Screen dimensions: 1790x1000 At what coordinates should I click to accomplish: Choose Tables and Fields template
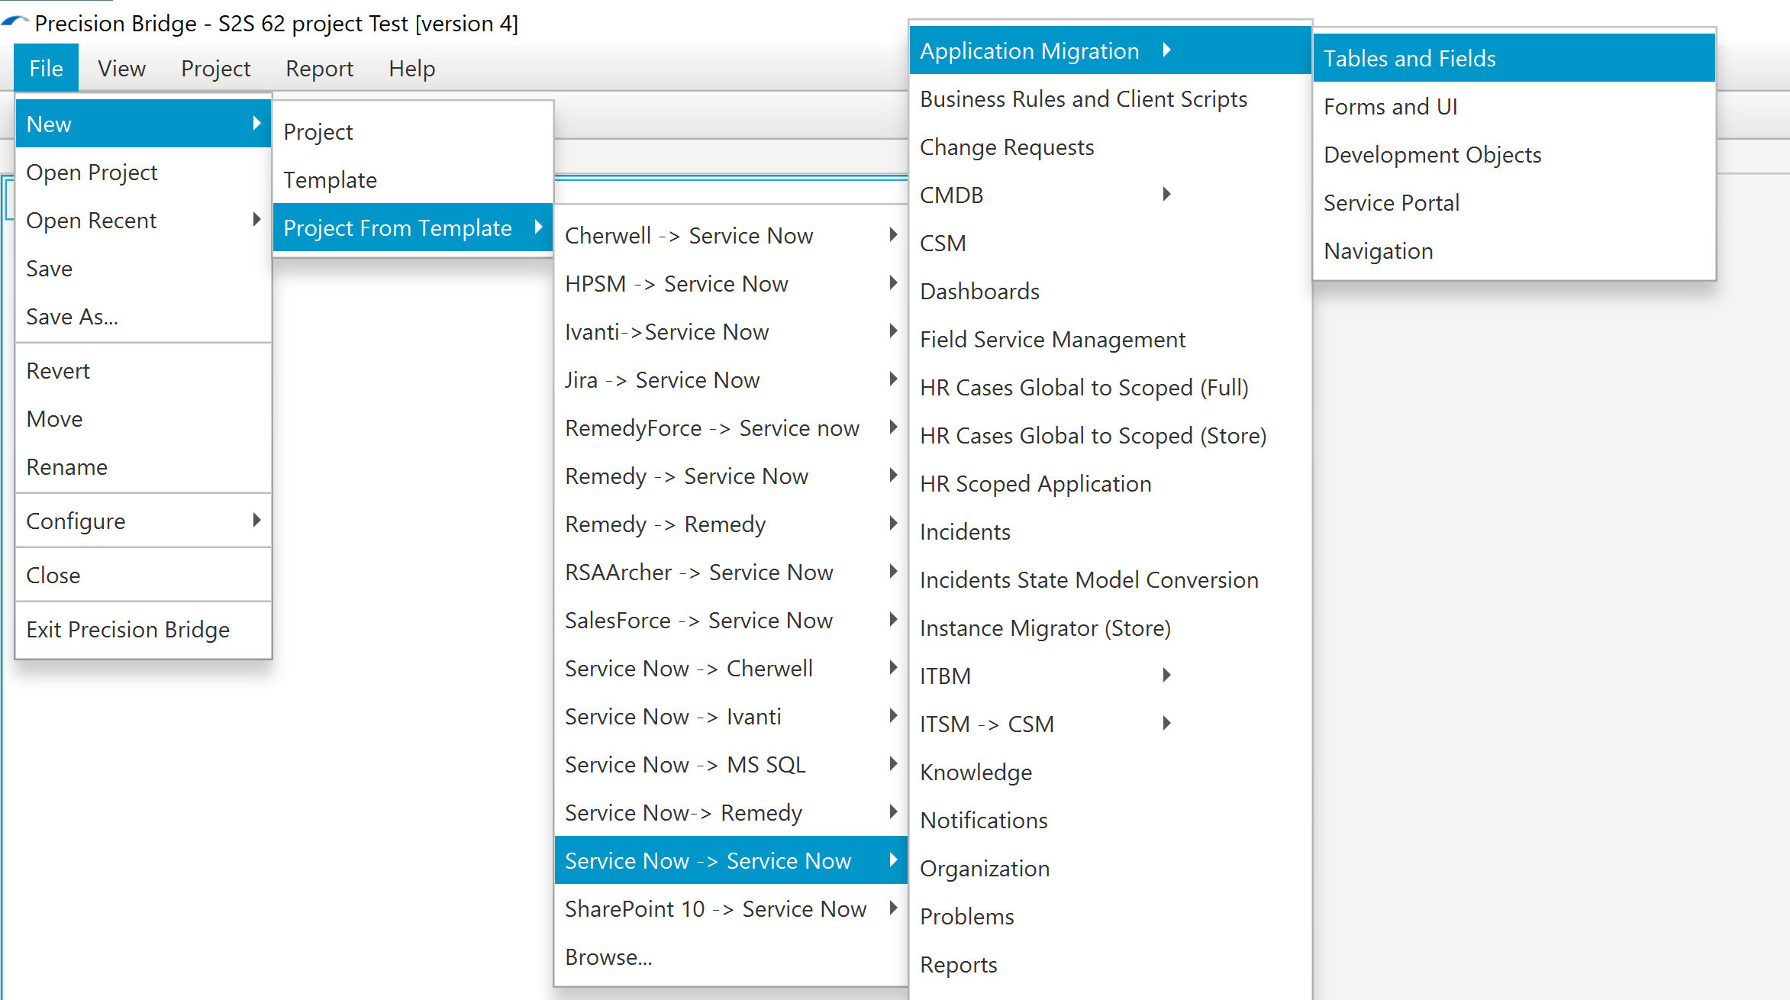coord(1514,58)
